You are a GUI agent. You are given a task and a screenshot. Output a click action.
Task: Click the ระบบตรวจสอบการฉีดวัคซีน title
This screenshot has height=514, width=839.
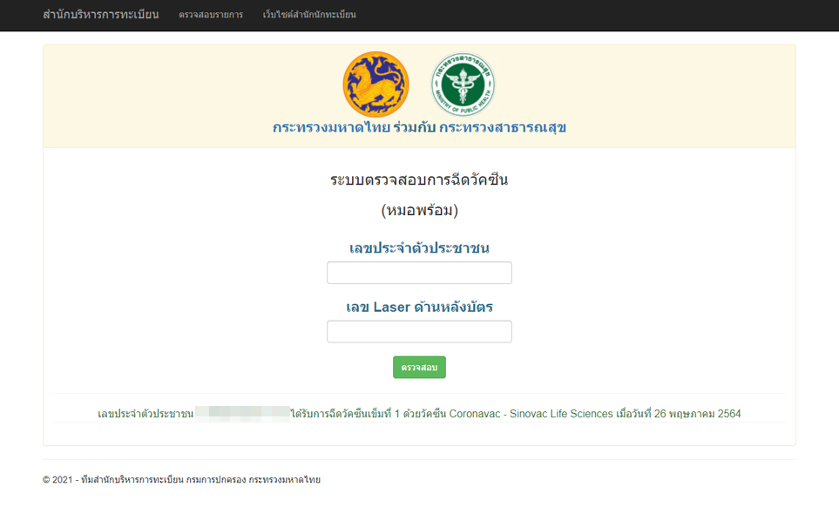pyautogui.click(x=420, y=179)
